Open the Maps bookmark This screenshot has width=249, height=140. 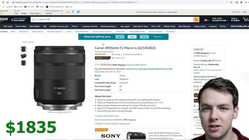[40, 7]
